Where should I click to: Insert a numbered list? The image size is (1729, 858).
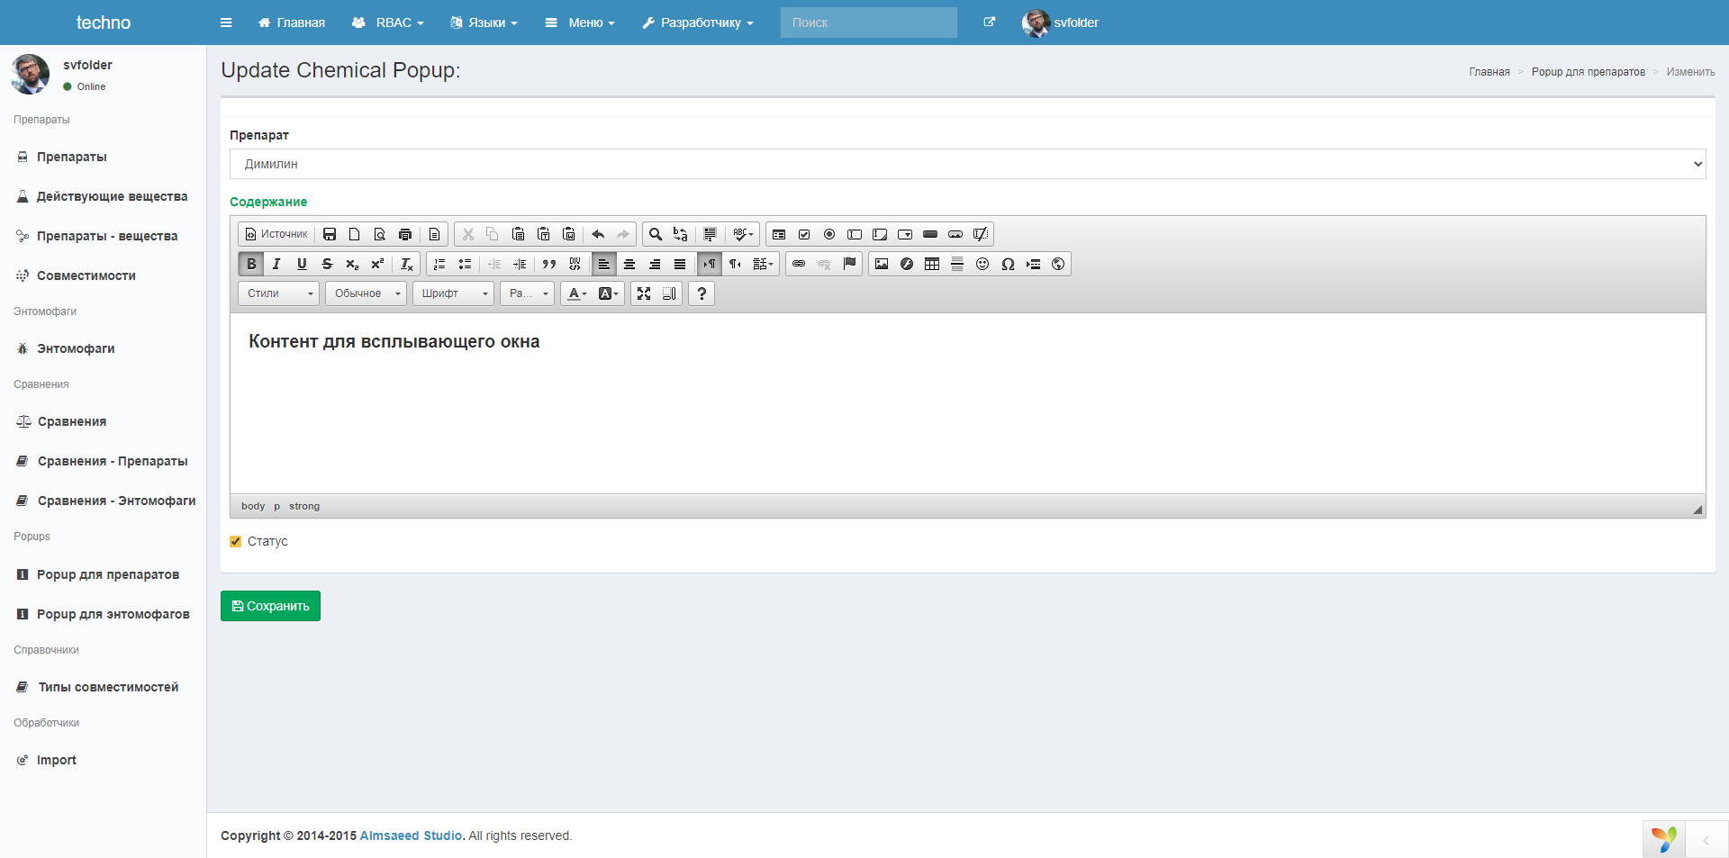click(439, 264)
